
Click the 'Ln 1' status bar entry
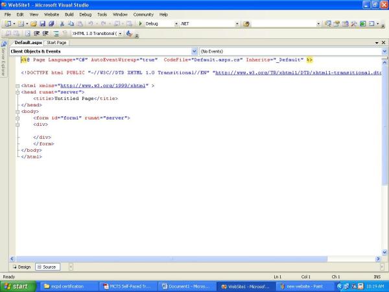(277, 277)
